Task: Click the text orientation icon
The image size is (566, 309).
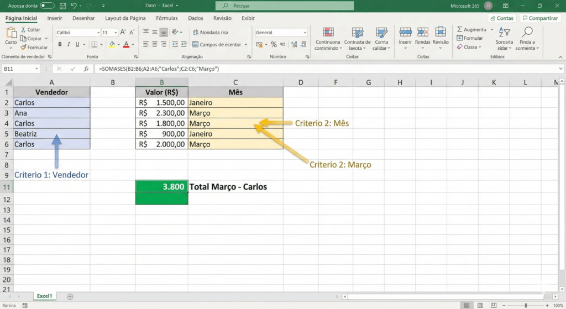Action: 175,32
